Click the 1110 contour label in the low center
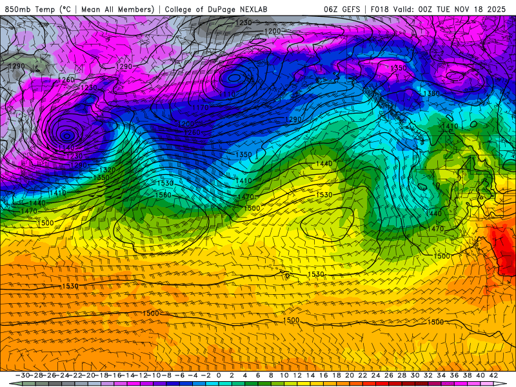 click(x=228, y=94)
